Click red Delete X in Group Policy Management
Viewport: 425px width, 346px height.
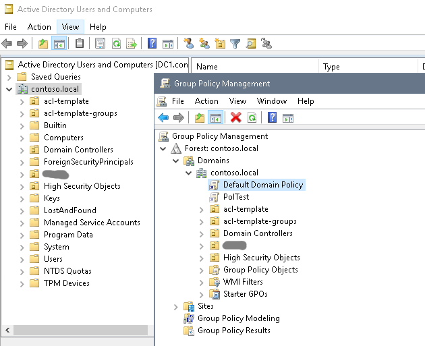point(236,117)
